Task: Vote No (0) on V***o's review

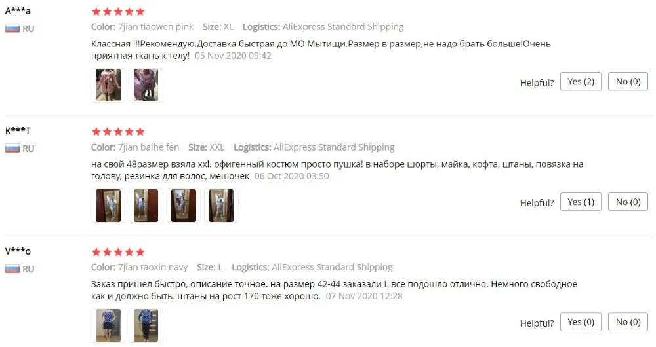Action: pyautogui.click(x=628, y=322)
